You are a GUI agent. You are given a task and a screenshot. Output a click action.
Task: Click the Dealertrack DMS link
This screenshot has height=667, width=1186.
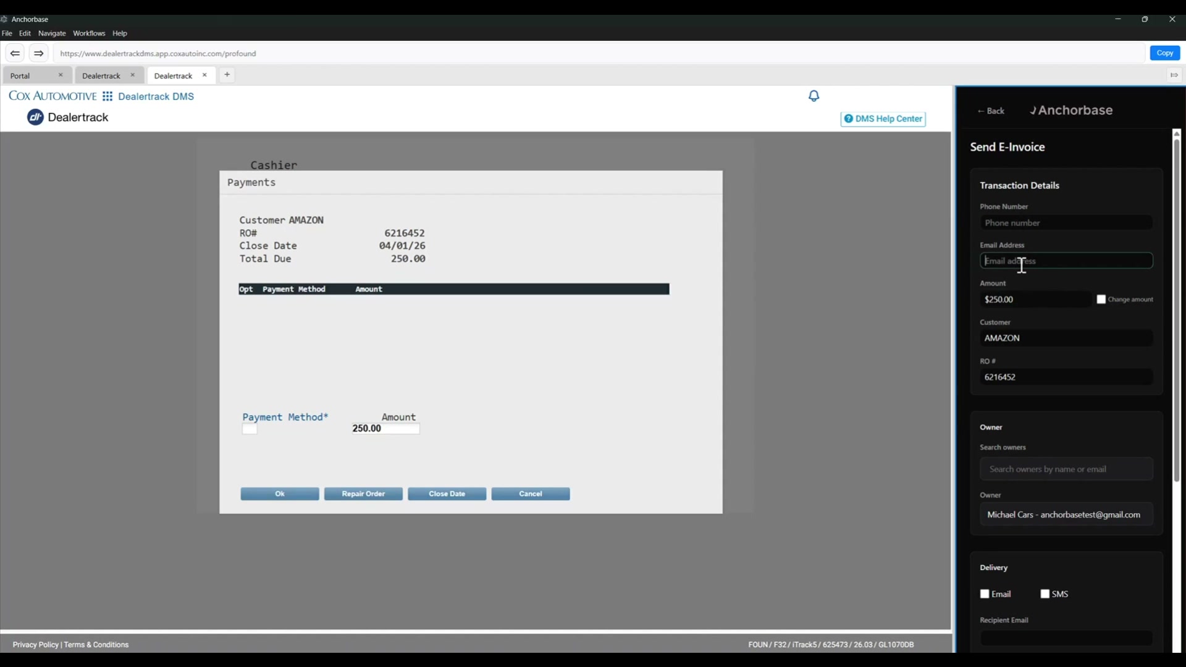tap(156, 96)
